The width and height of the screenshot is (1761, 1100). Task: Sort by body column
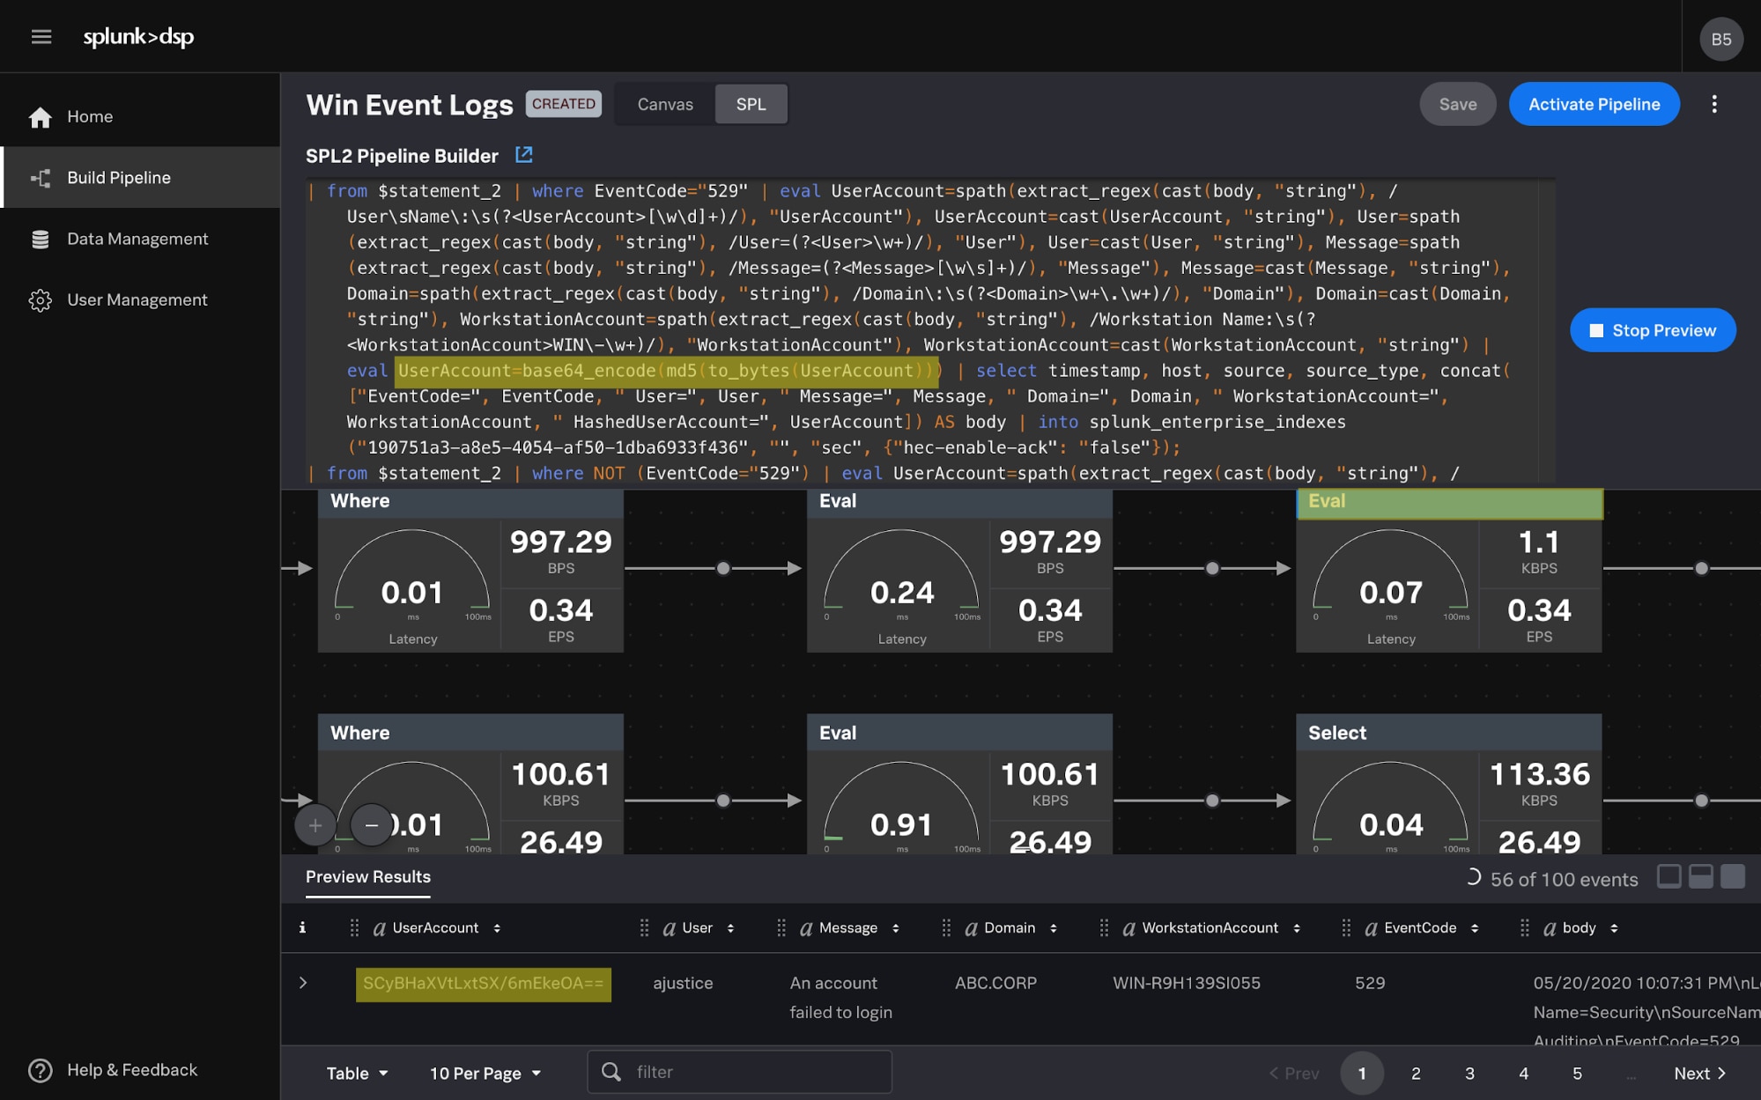[x=1613, y=928]
